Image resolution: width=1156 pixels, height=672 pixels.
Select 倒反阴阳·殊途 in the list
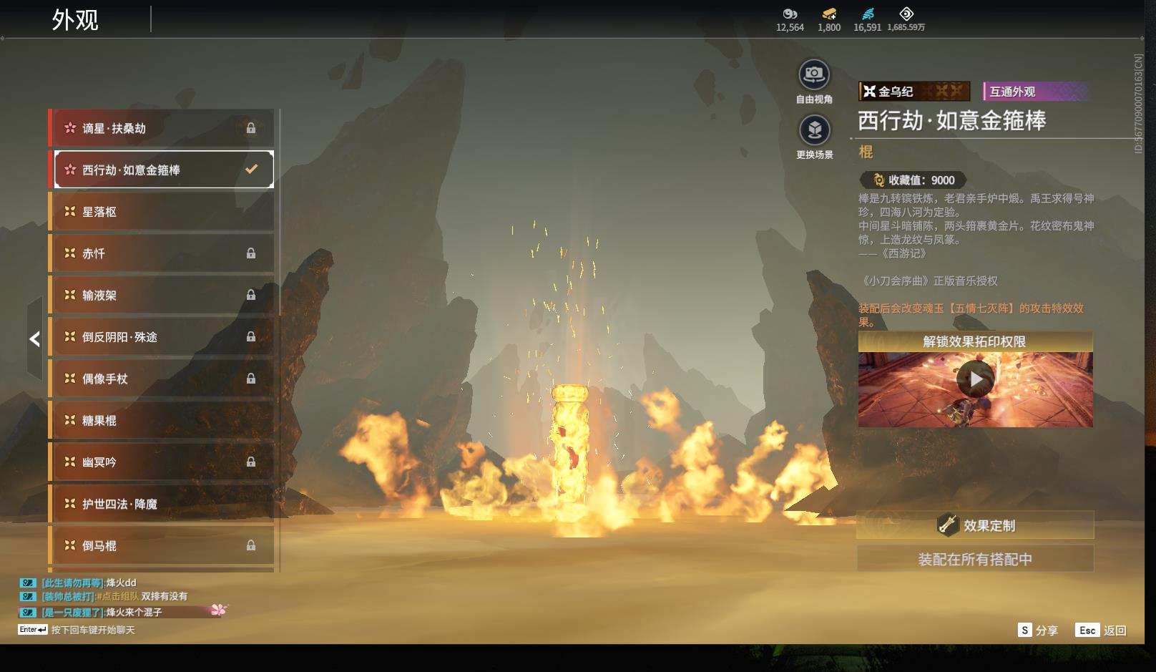click(161, 337)
